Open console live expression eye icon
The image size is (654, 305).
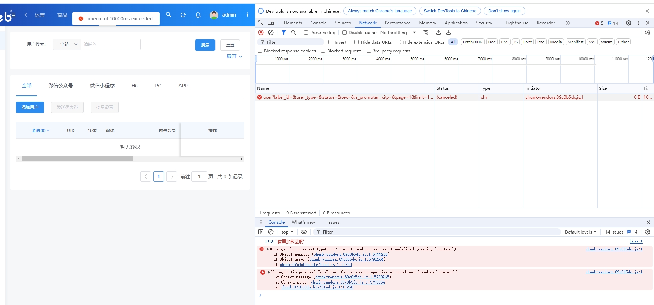pyautogui.click(x=304, y=232)
